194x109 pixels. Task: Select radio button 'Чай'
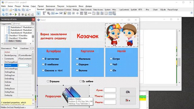point(111,64)
